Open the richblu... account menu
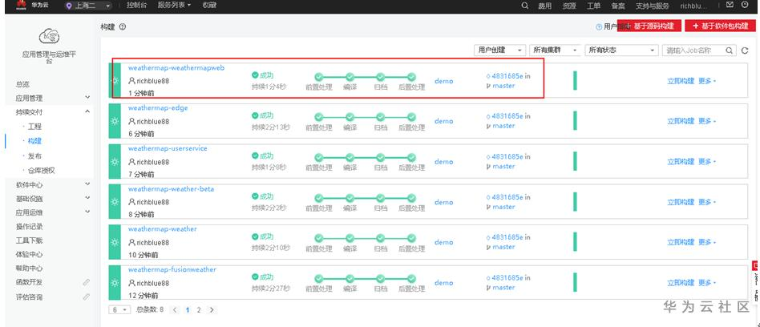This screenshot has height=327, width=760. [x=693, y=6]
